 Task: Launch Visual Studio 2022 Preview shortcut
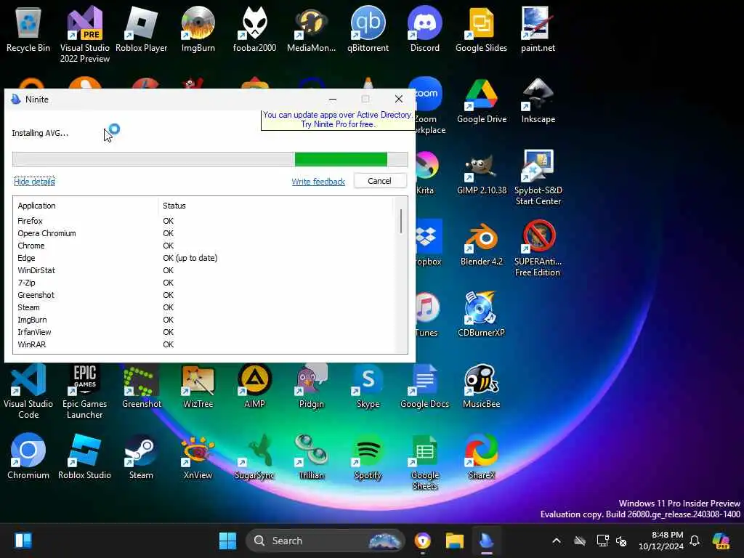pos(84,34)
